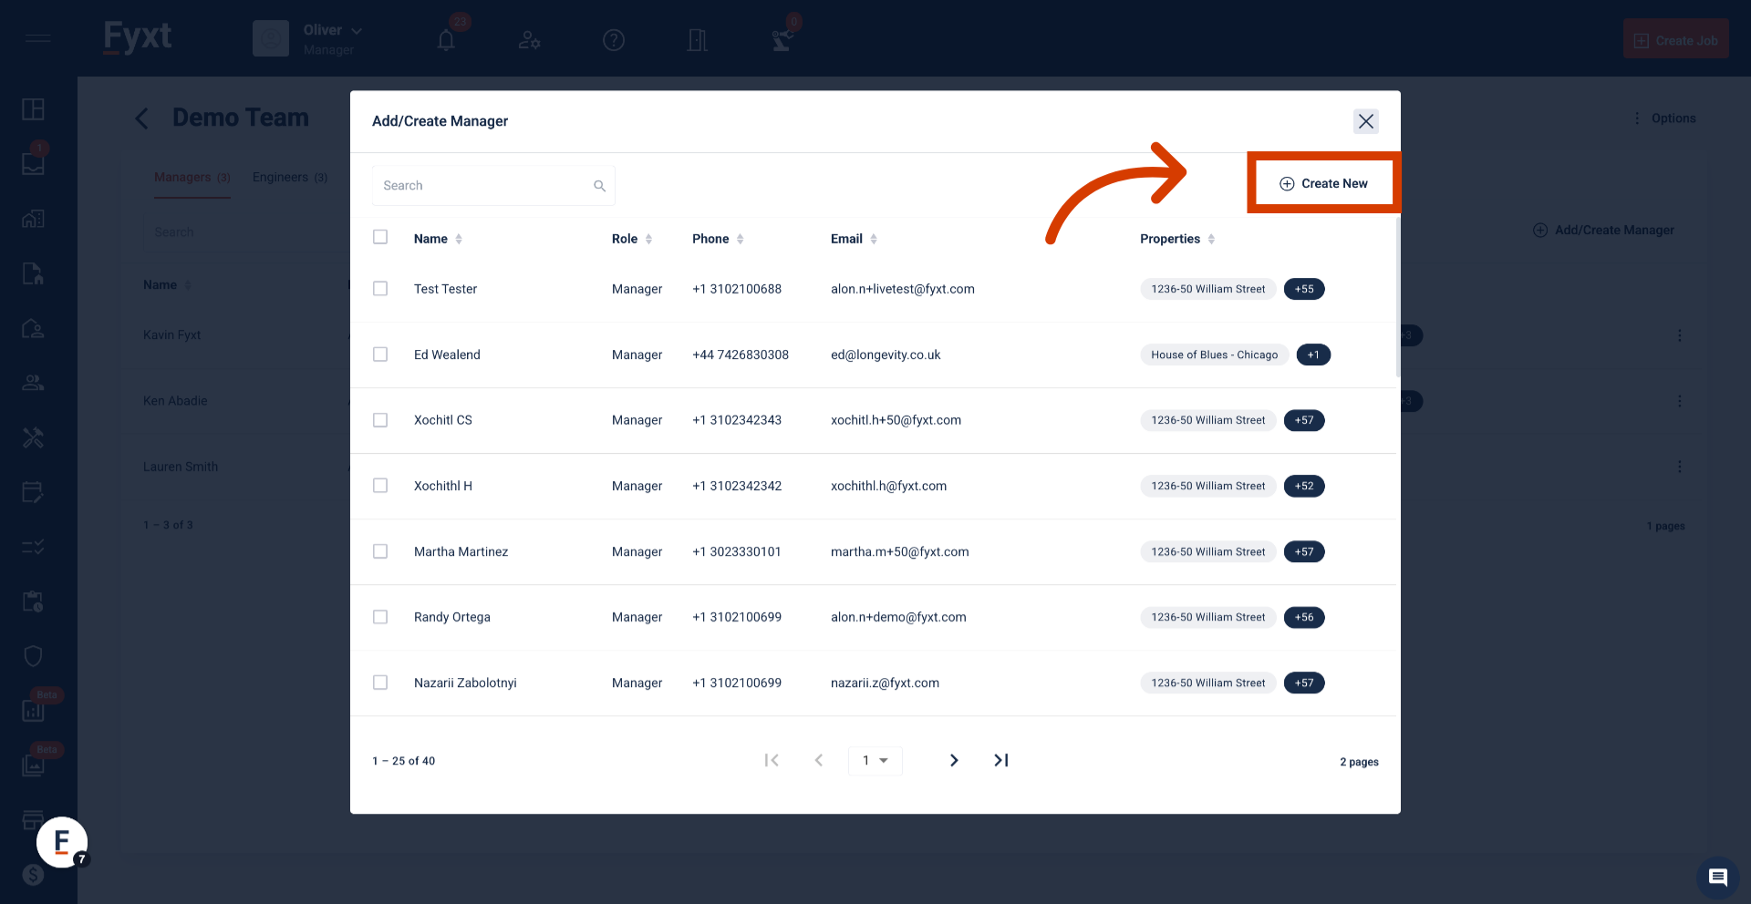This screenshot has width=1751, height=904.
Task: Open the Oliver Manager account dropdown
Action: pyautogui.click(x=308, y=38)
